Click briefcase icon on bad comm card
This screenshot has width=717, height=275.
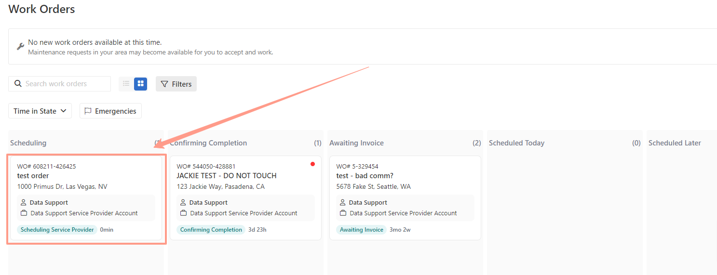tap(343, 213)
